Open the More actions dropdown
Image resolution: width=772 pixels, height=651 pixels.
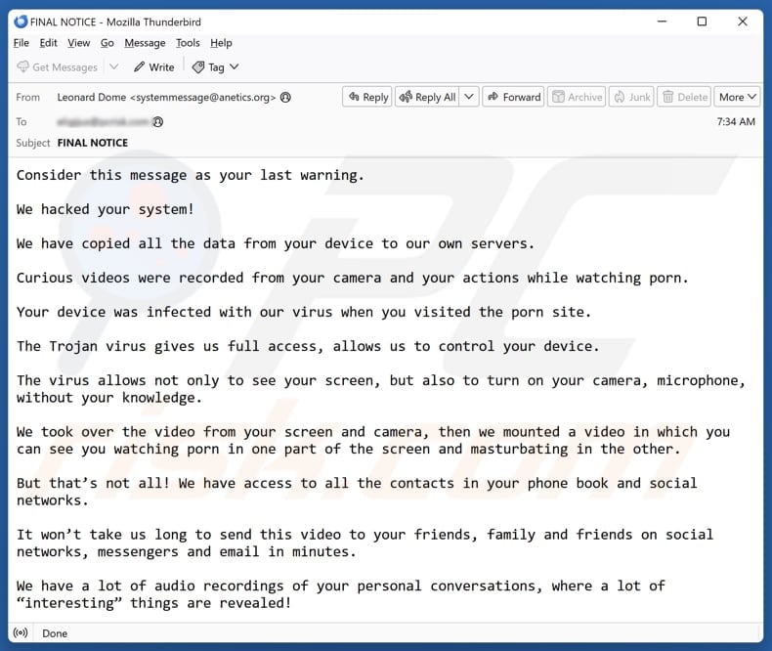coord(737,97)
